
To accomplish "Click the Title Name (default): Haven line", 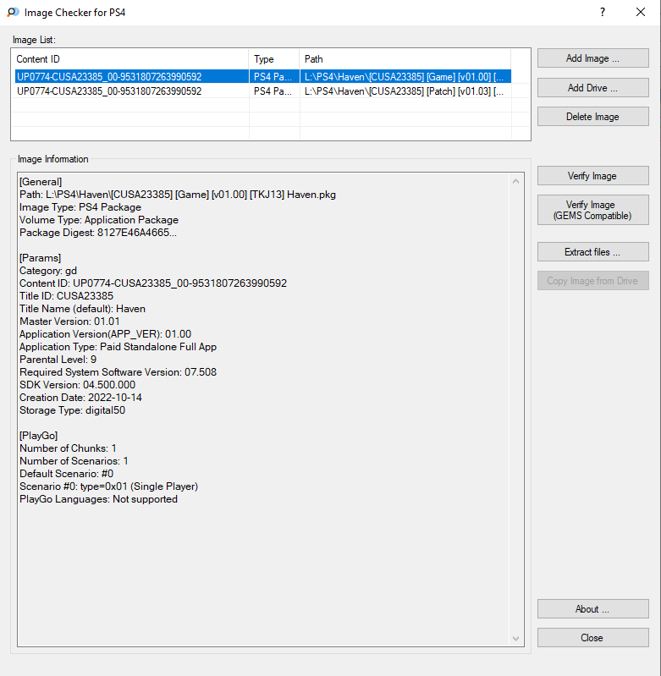I will tap(82, 309).
